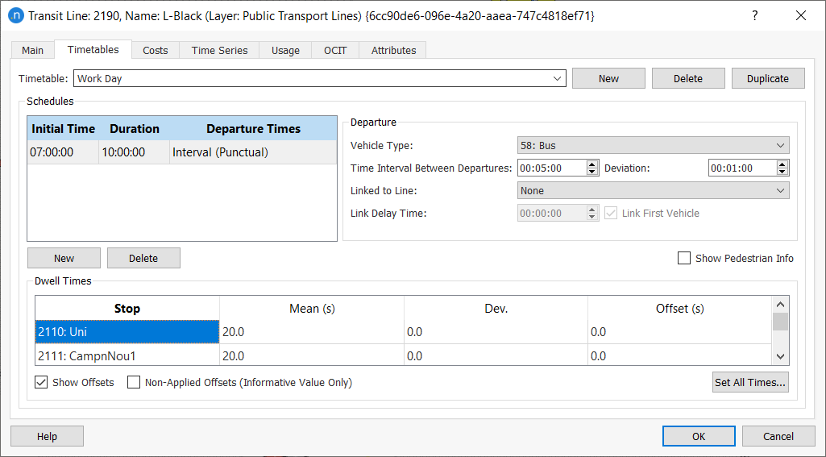Increase Time Interval Between Departures with up arrow
Screen dimensions: 826x457
(592, 164)
